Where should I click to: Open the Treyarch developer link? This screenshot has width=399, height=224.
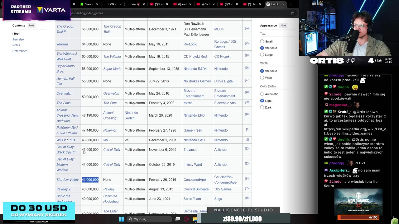coord(190,150)
